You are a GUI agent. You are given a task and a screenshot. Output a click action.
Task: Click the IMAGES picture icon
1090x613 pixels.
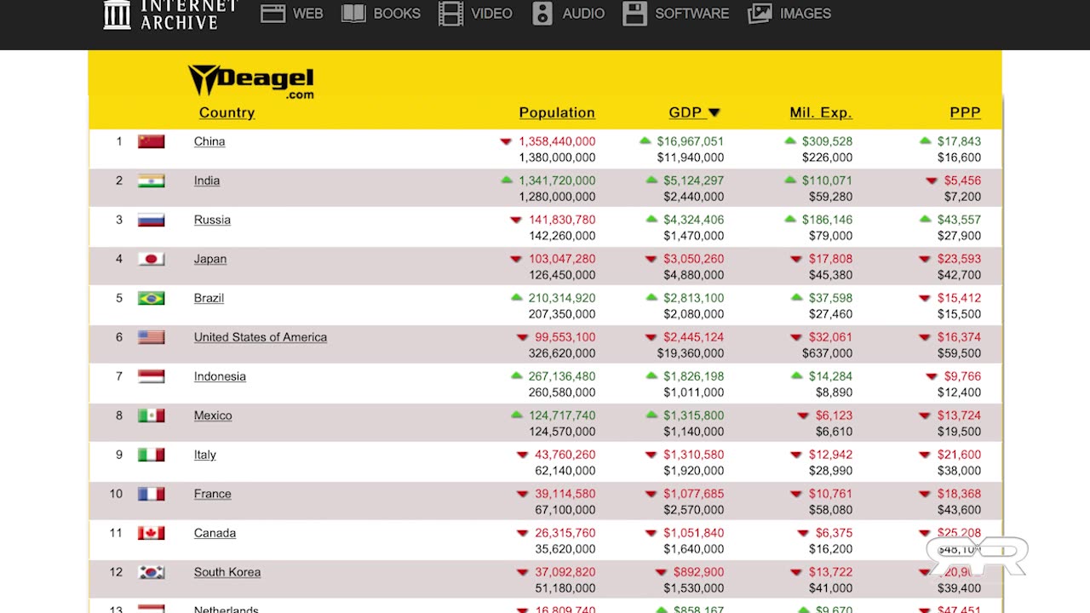[760, 14]
